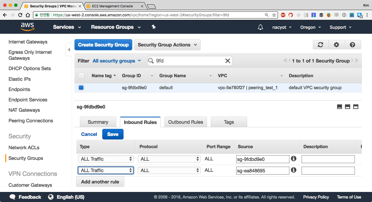
Task: Click the Save button
Action: click(x=113, y=134)
